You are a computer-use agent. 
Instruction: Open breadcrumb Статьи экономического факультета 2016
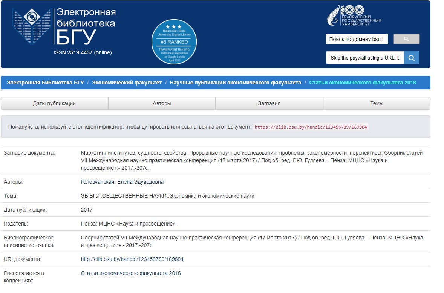(363, 83)
